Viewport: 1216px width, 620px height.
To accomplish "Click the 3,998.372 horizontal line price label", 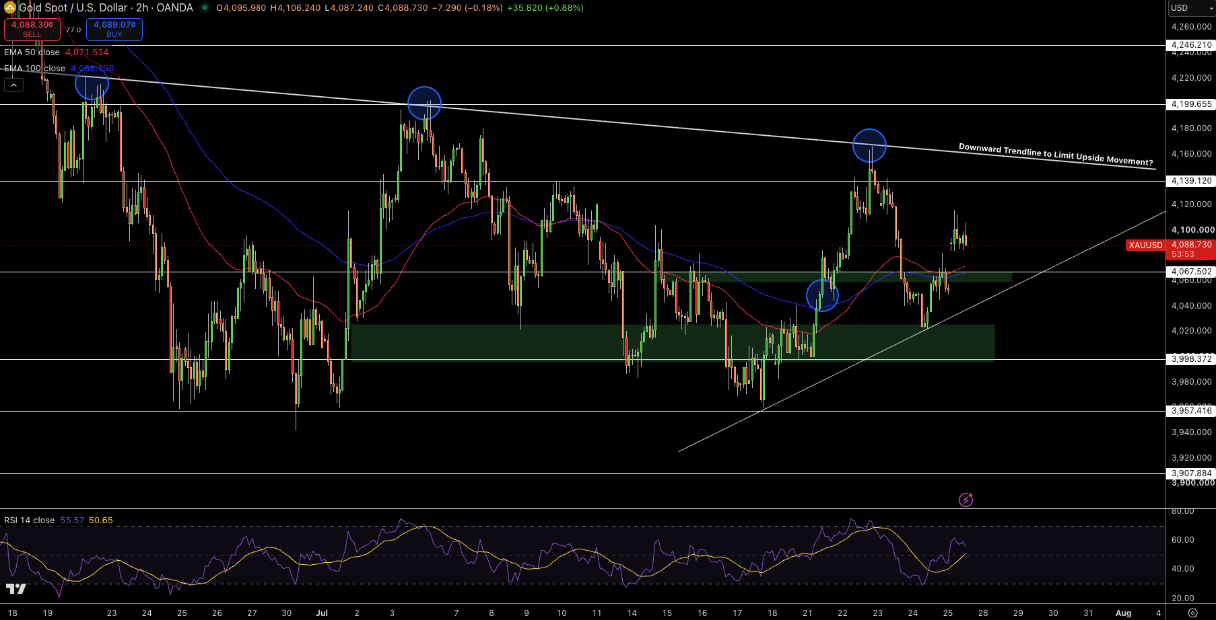I will tap(1191, 359).
